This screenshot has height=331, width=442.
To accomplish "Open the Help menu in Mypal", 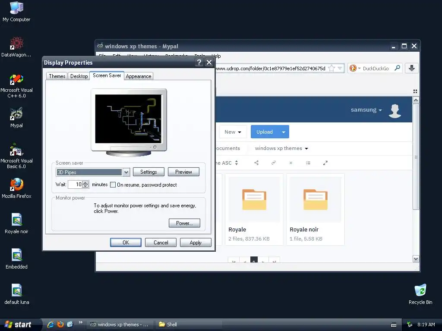I will pos(216,56).
